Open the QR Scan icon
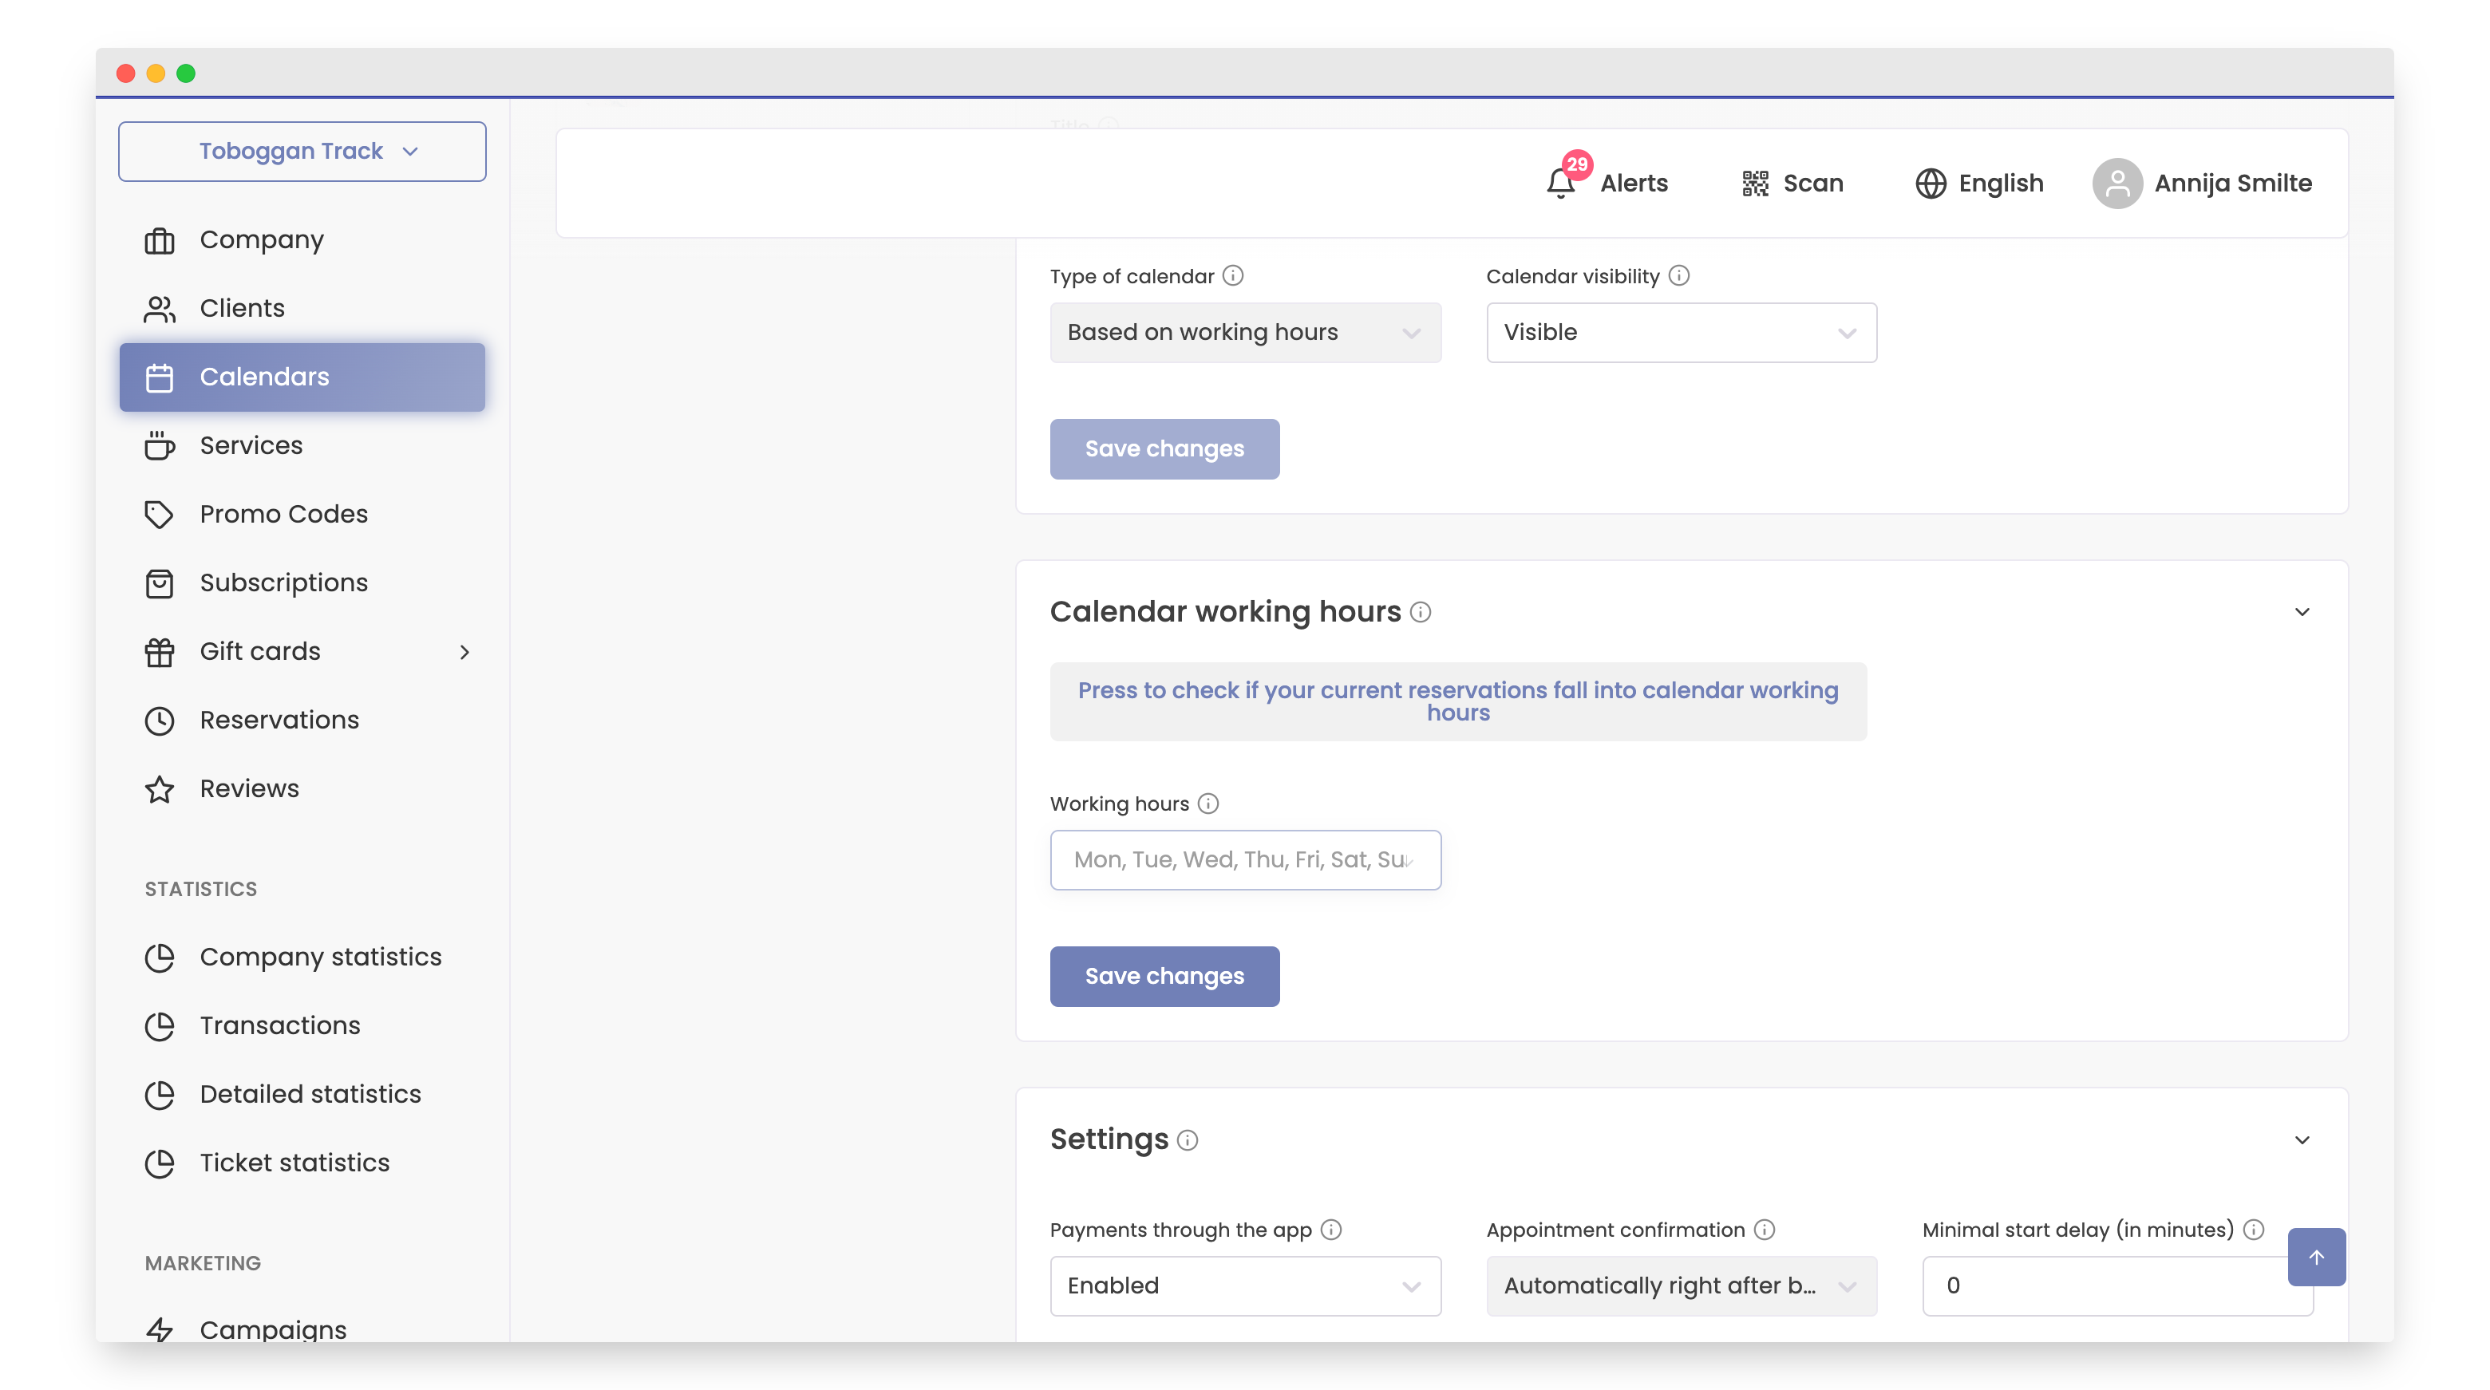The width and height of the screenshot is (2490, 1390). coord(1754,183)
